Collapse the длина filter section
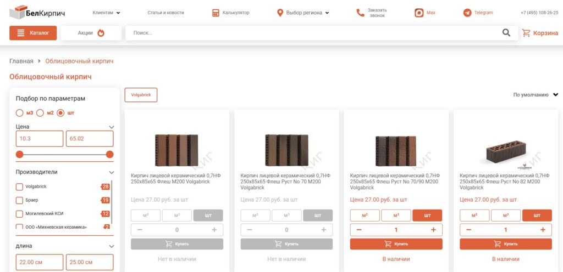563x272 pixels. click(112, 246)
